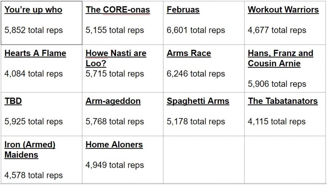Click the "6,246 total reps" text

click(x=196, y=74)
